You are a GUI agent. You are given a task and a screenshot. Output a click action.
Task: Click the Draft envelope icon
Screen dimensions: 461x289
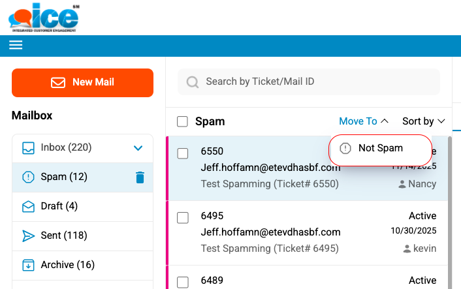(x=28, y=207)
